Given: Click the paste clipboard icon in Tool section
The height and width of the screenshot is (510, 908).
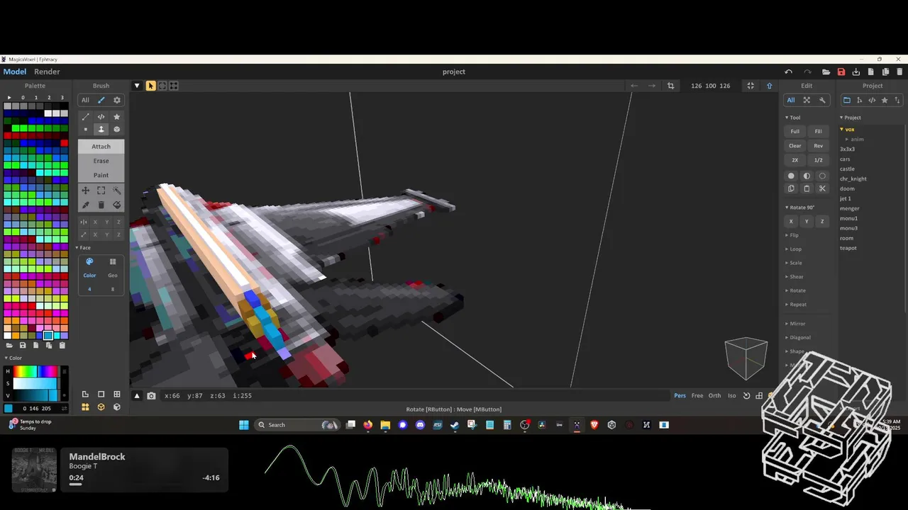Looking at the screenshot, I should (807, 188).
